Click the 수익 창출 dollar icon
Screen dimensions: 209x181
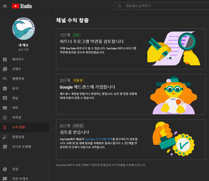click(5, 127)
